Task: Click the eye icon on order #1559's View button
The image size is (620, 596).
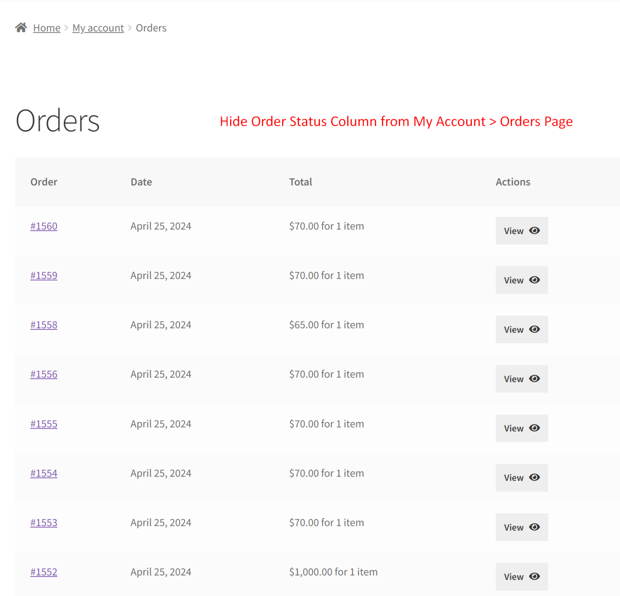Action: coord(534,280)
